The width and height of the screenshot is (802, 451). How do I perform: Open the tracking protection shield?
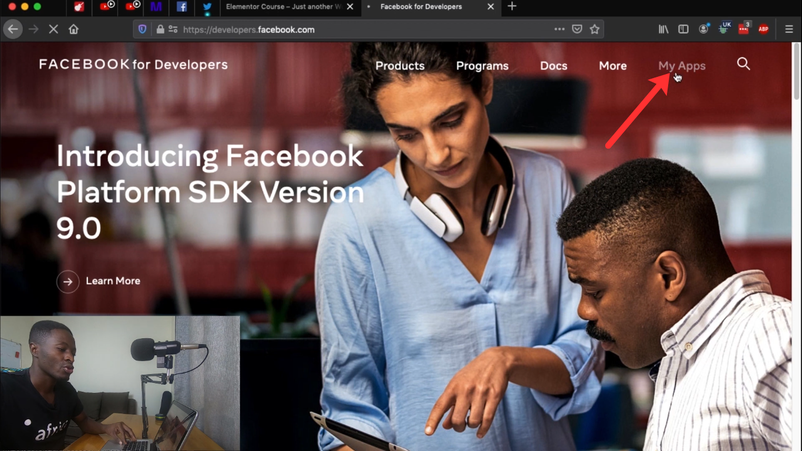click(142, 29)
